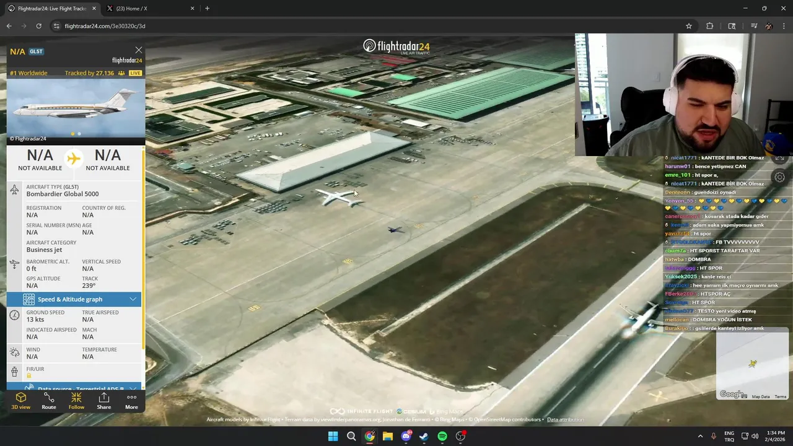
Task: Open the browser Extensions menu
Action: 710,26
